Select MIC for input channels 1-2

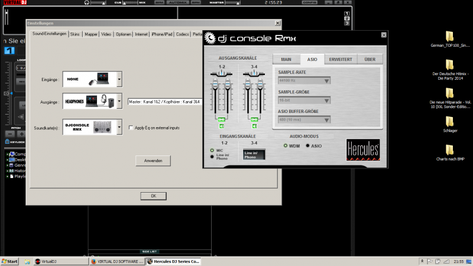[x=212, y=150]
